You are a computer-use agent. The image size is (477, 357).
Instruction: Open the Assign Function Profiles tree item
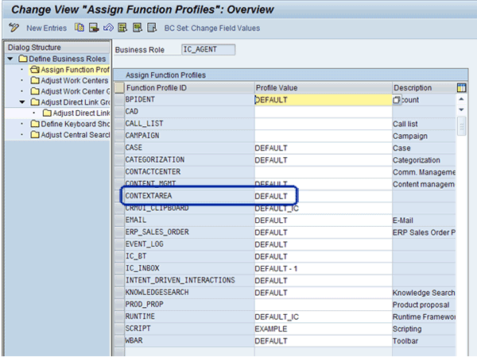pyautogui.click(x=75, y=70)
